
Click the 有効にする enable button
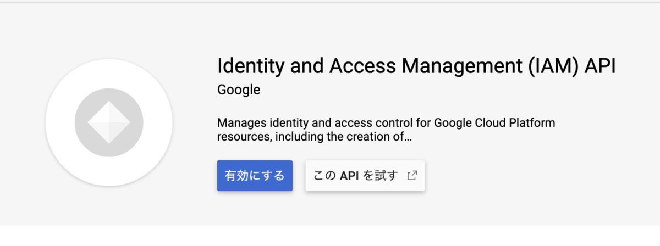[255, 176]
